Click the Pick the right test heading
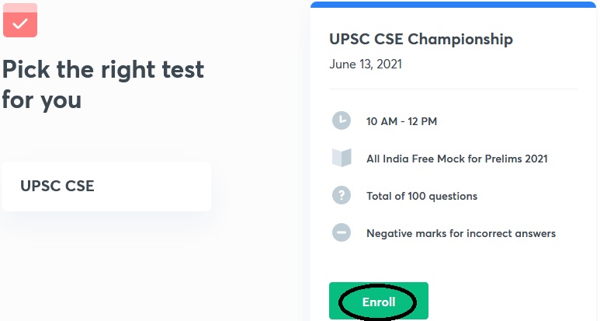600x321 pixels. 103,85
